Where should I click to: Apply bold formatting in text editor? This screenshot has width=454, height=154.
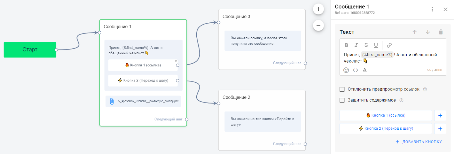346,45
